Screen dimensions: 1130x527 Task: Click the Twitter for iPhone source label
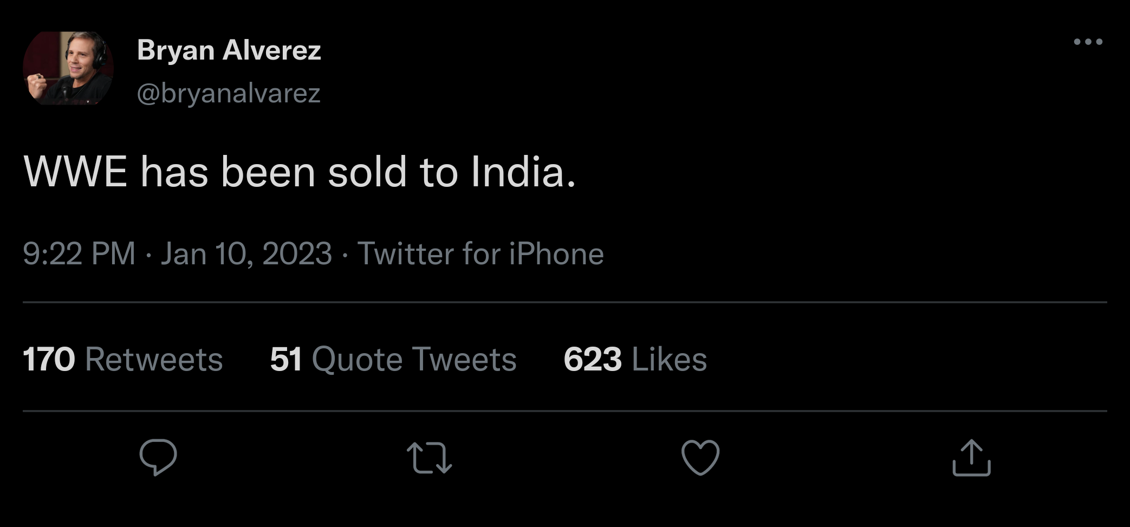480,253
